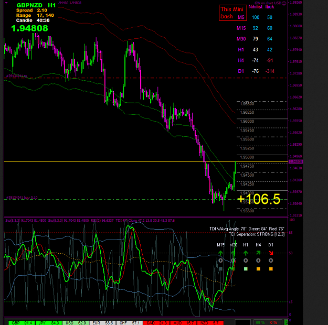328x325 pixels.
Task: Click the red dashed take-profit line label
Action: 17,76
